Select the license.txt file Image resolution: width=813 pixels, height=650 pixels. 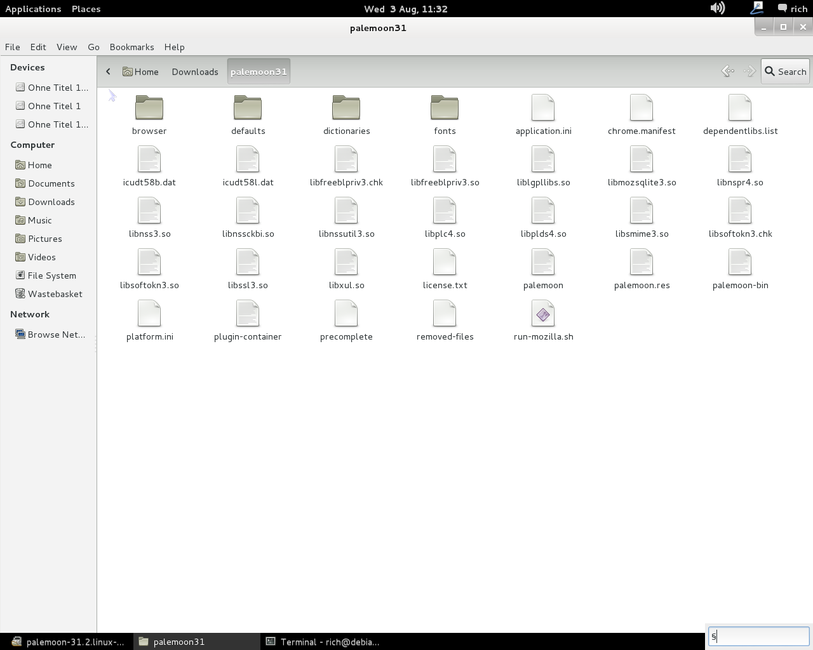445,269
